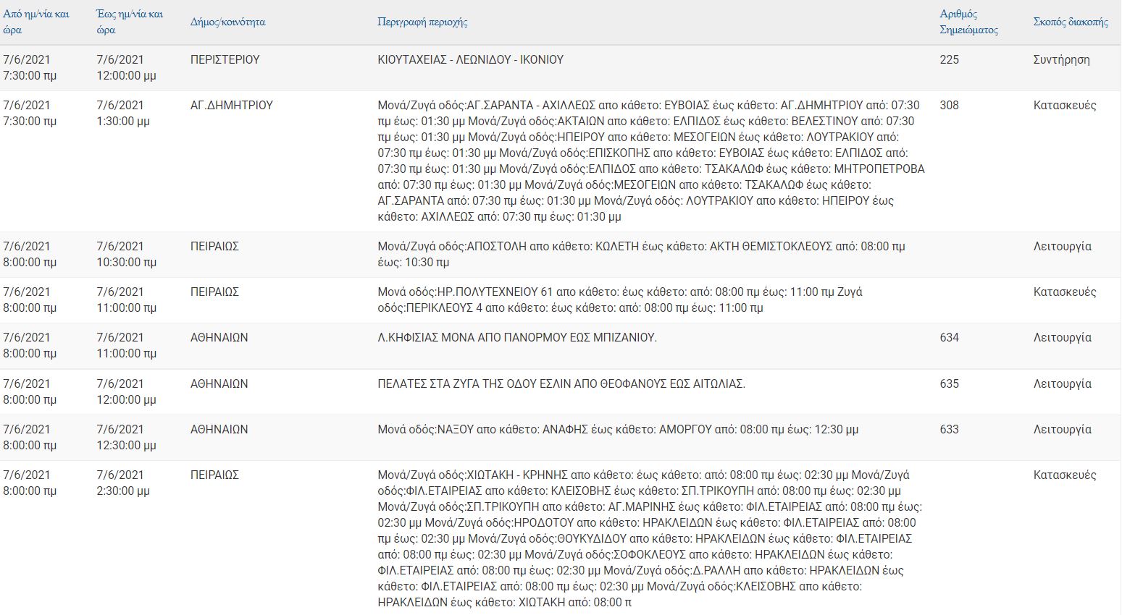Sort table by 'Δήμος/κοινότητα' header

pos(227,22)
